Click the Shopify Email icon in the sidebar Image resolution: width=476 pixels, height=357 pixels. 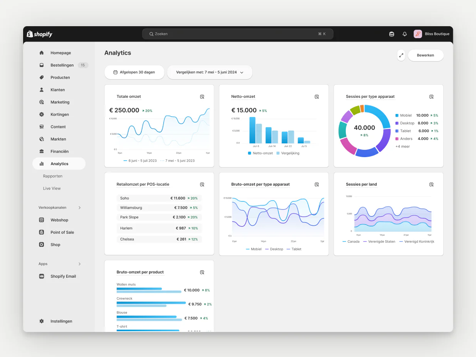[x=42, y=276]
